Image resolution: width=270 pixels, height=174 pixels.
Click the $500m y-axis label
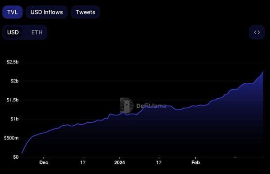tap(11, 138)
